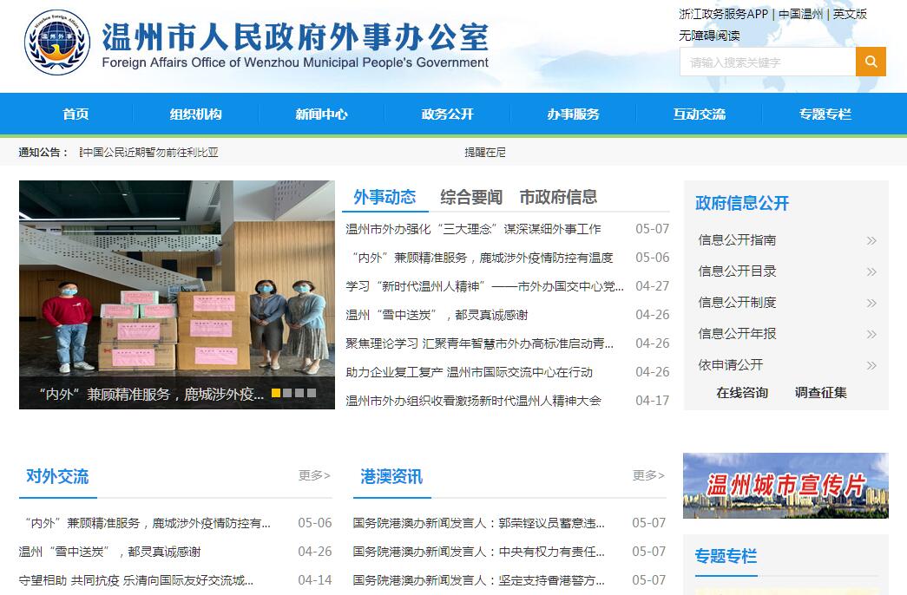Open 专题专栏 in the blue navigation bar
Viewport: 907px width, 595px height.
(825, 114)
